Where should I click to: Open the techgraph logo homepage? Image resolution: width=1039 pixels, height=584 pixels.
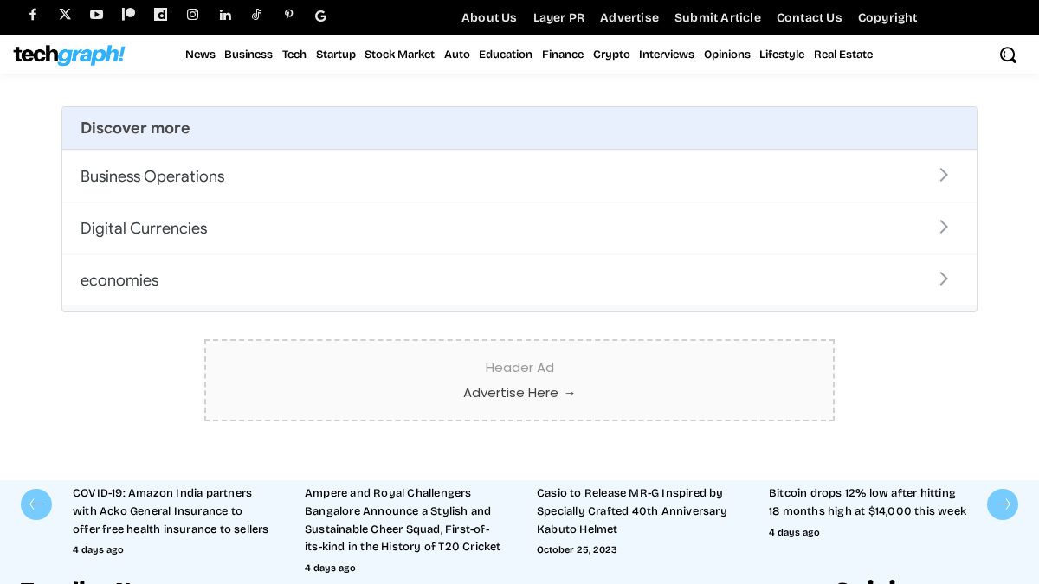click(69, 55)
